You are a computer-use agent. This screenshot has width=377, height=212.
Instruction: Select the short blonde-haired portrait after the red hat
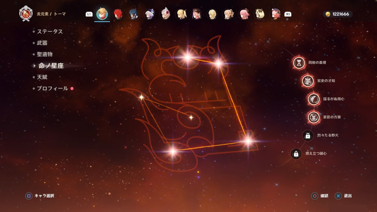(212, 14)
